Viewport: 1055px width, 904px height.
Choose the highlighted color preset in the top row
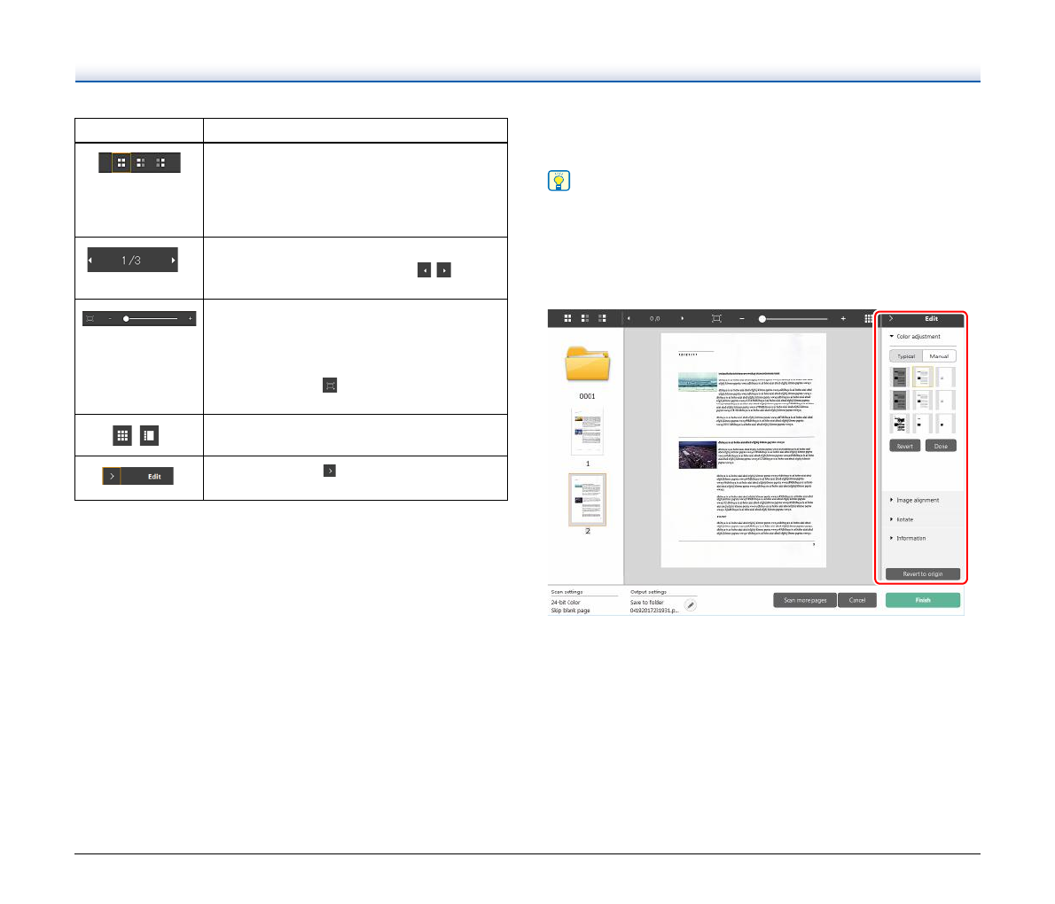click(923, 378)
